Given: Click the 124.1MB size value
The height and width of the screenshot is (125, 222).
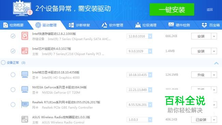Looking at the screenshot, I should point(171,75).
